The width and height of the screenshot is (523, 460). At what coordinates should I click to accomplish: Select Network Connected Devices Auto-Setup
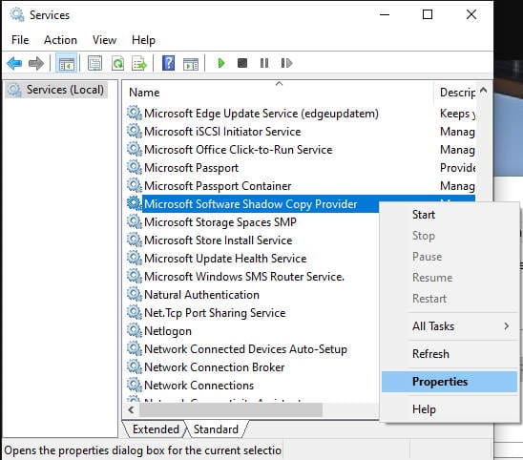(245, 349)
